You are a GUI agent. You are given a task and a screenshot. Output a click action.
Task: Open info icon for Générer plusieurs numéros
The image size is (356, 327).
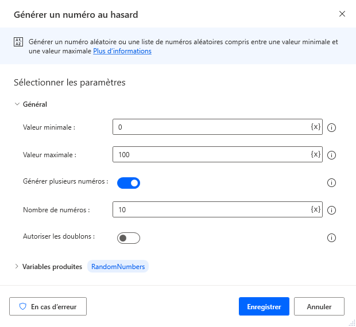coord(331,182)
